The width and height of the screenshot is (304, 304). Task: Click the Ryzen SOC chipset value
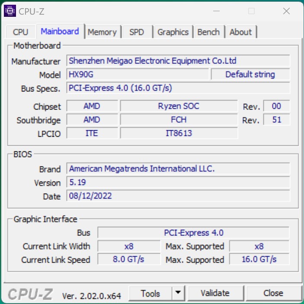tap(179, 106)
